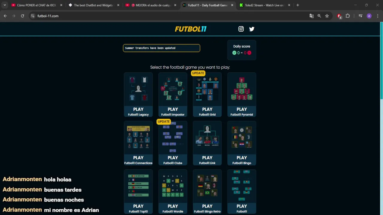Click the UPDATE badge on Futbol11 Clubs
The height and width of the screenshot is (215, 383).
coord(164,122)
